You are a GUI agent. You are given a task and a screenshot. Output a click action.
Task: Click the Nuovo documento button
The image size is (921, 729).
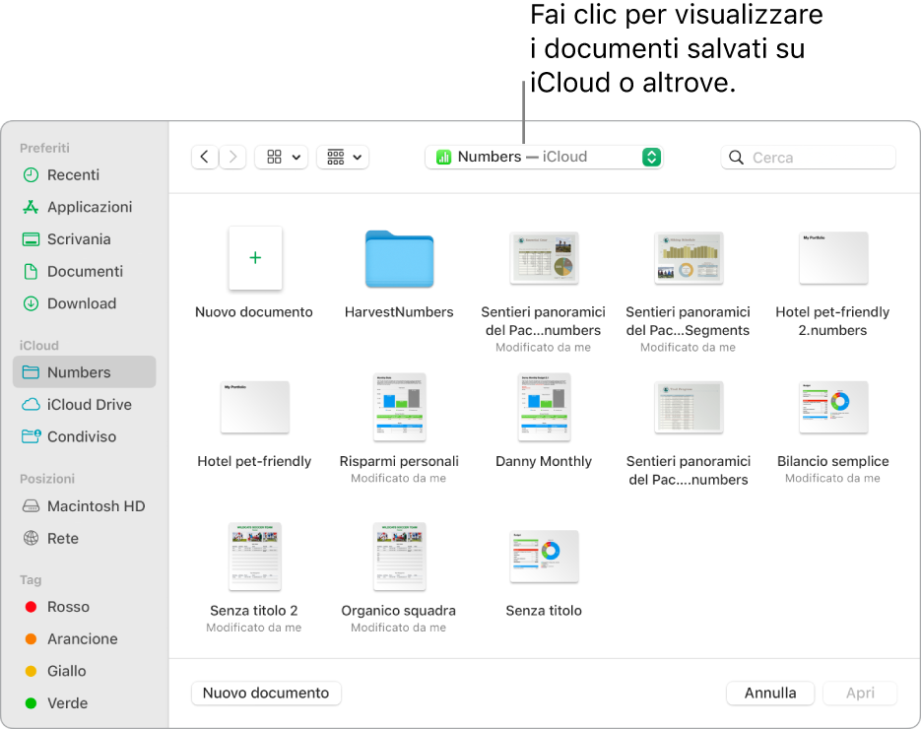[266, 693]
